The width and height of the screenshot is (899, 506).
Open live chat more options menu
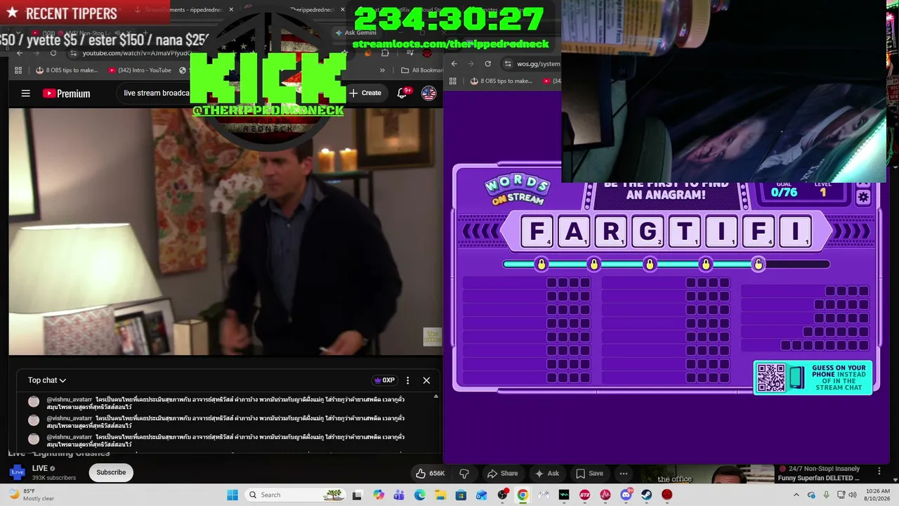(407, 380)
